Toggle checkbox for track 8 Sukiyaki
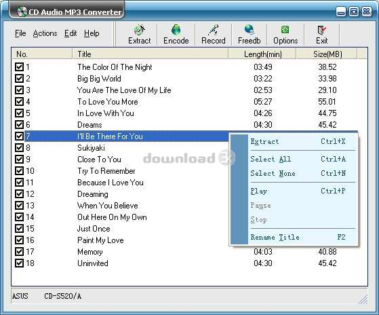The image size is (379, 315). (20, 147)
